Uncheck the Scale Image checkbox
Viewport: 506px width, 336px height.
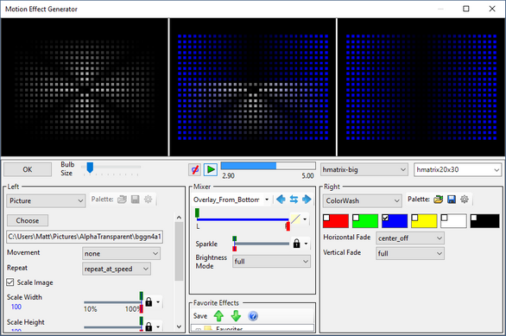coord(10,282)
